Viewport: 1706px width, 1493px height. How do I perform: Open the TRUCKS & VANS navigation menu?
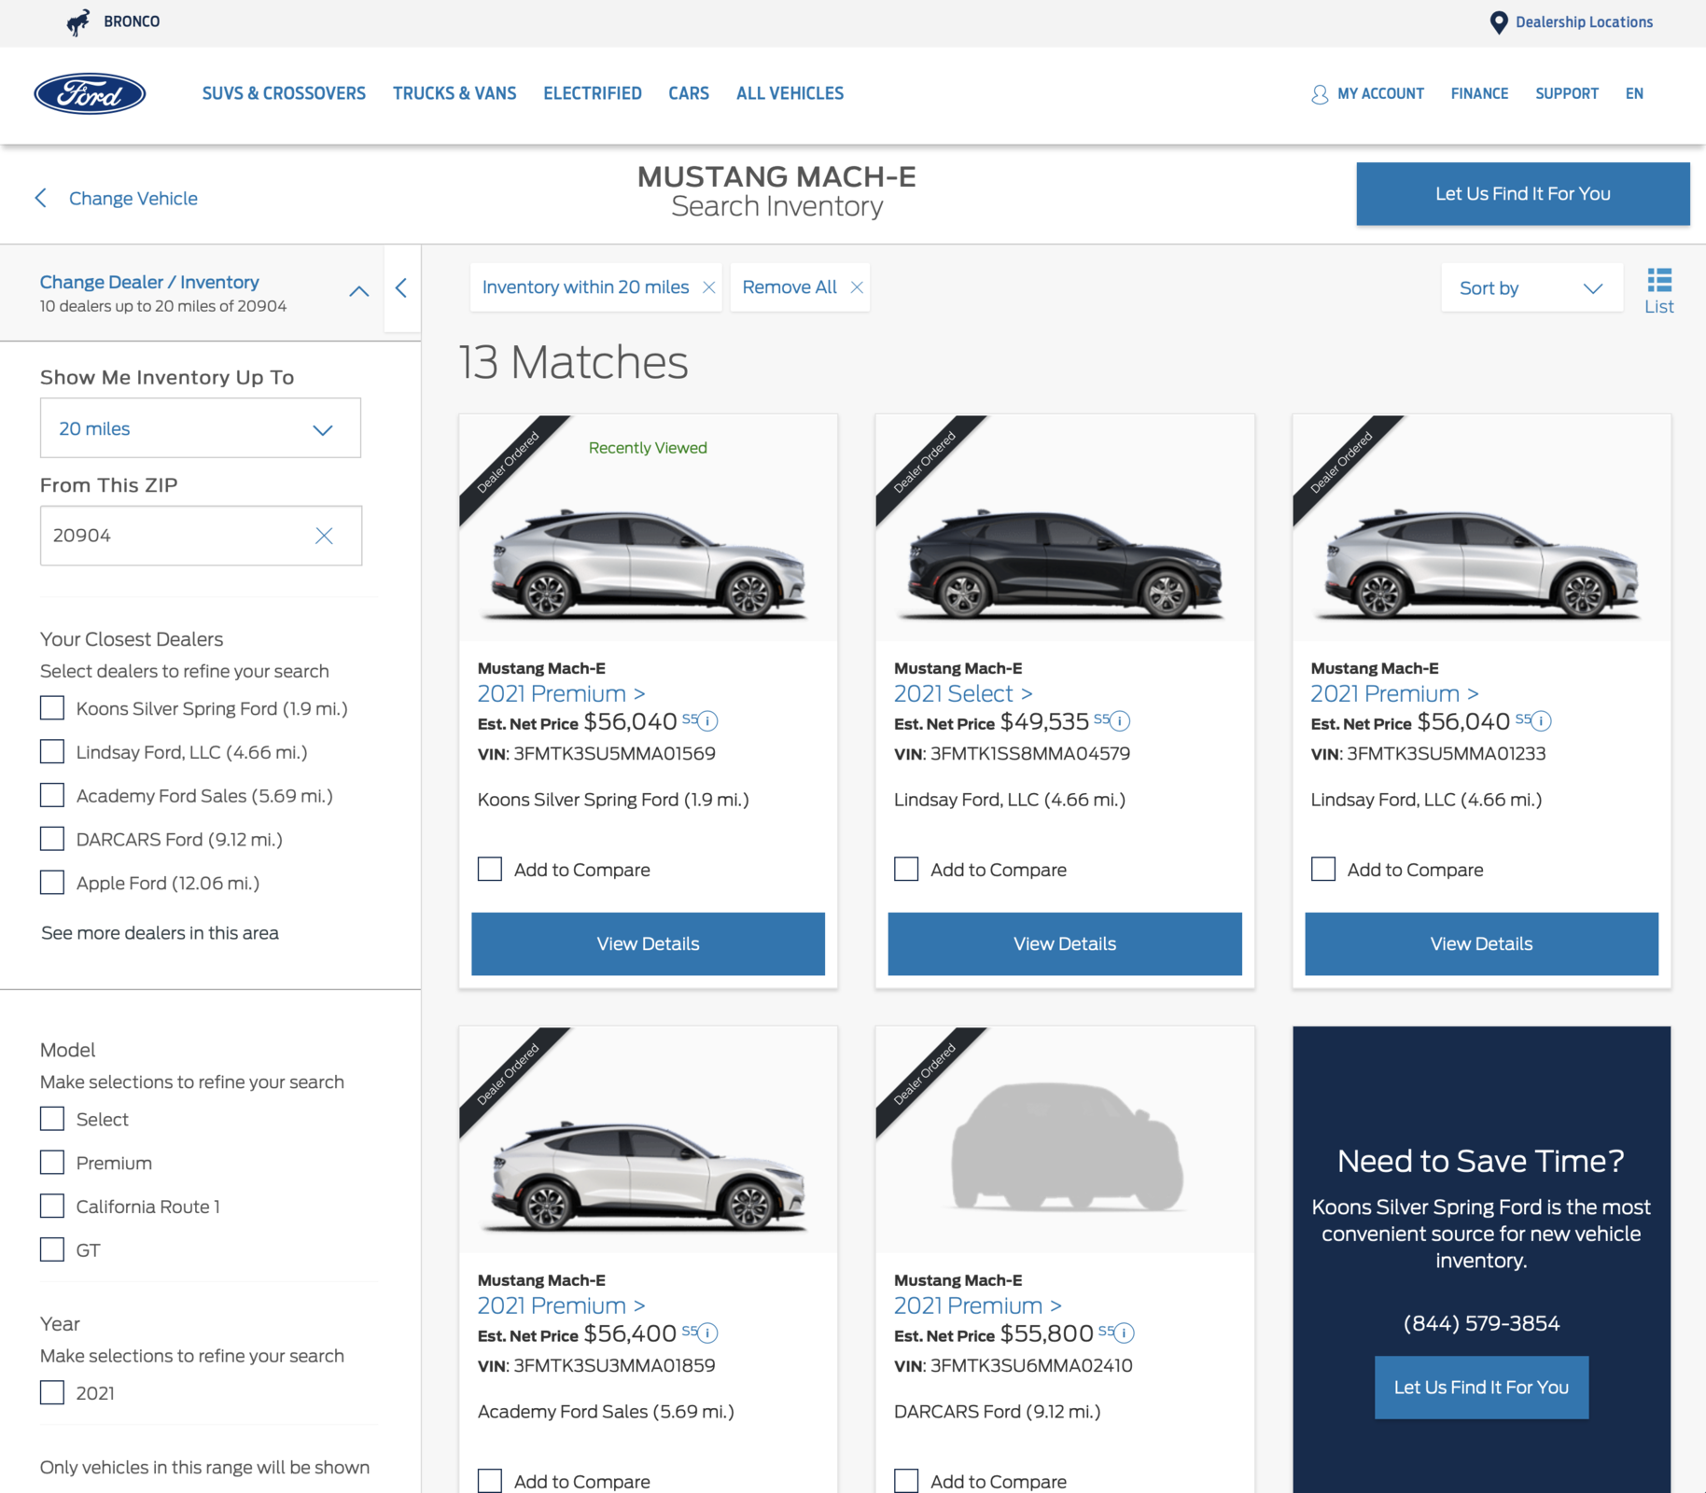[454, 93]
